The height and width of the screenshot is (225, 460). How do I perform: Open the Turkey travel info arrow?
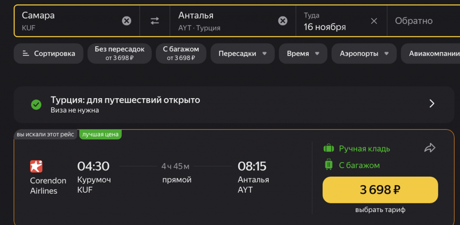point(432,104)
